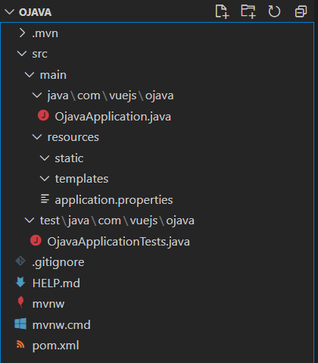Viewport: 318px width, 363px height.
Task: Select the templates folder label
Action: 82,179
